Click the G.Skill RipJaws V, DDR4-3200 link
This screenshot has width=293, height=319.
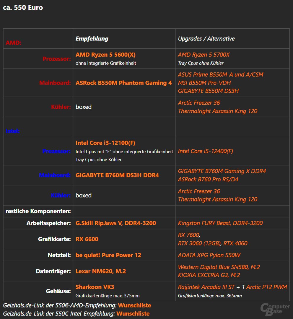[115, 223]
